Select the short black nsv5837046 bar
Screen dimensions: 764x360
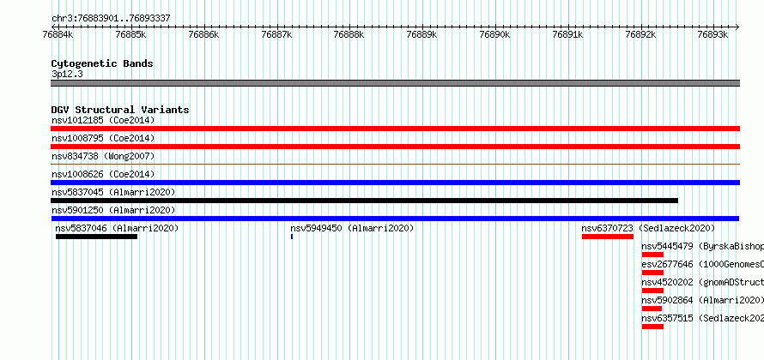96,237
